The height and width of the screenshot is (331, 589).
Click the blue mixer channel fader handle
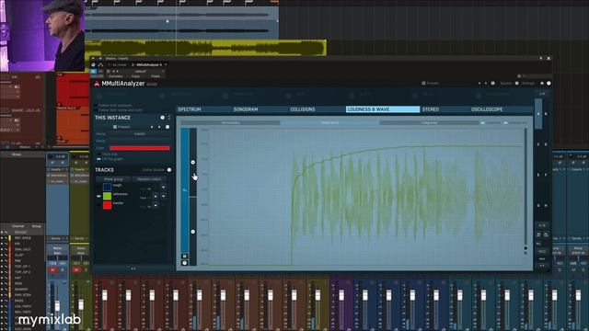[57, 306]
